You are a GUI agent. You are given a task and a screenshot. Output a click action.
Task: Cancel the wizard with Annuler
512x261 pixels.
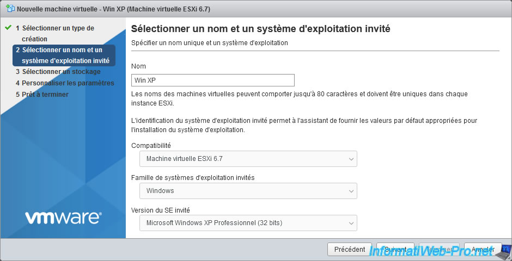[483, 250]
